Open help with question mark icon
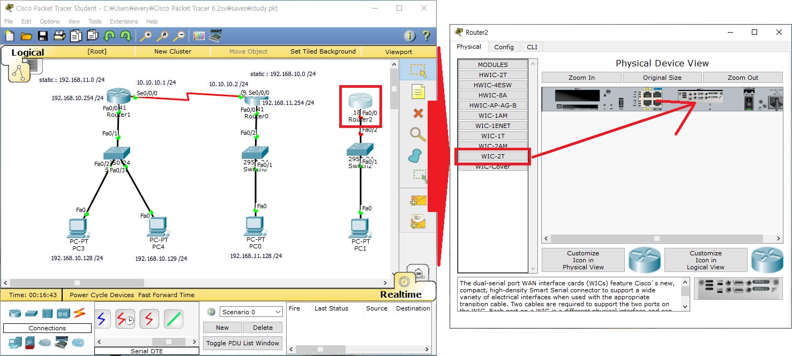This screenshot has height=356, width=792. pyautogui.click(x=426, y=36)
